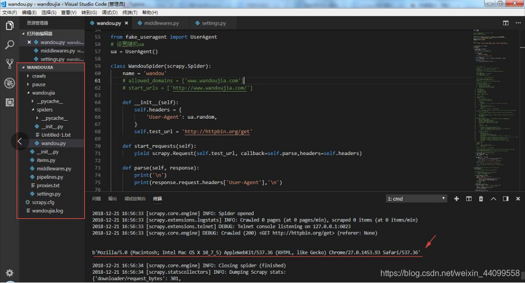Open the terminal selector dropdown showing 1: cmd
The width and height of the screenshot is (525, 283).
[416, 199]
